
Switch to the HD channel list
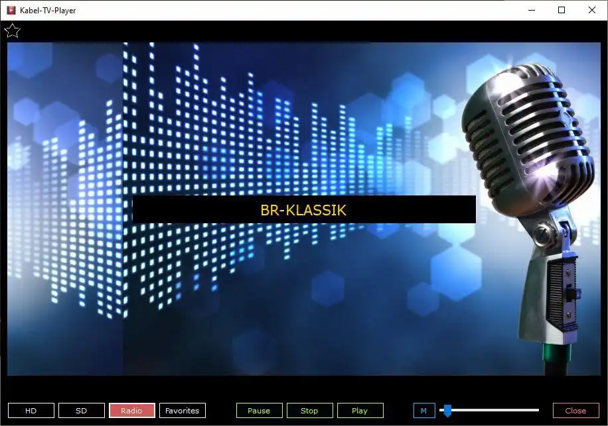point(31,411)
